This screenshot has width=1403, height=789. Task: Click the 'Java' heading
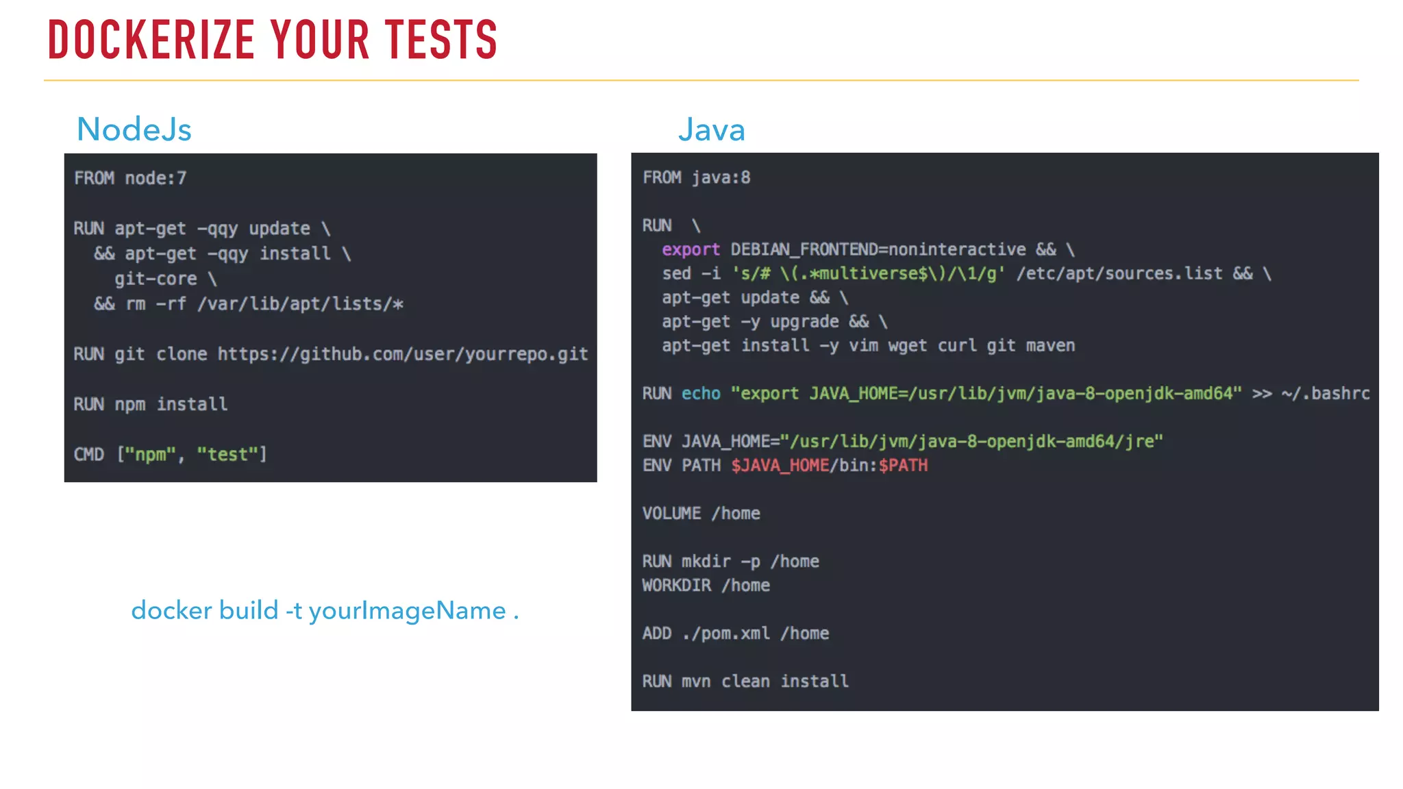pyautogui.click(x=712, y=129)
